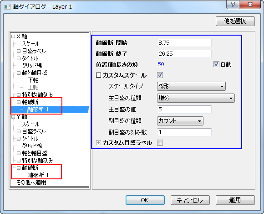Screen dimensions: 264x214
Task: Toggle the 自動 position checkbox
Action: 216,64
